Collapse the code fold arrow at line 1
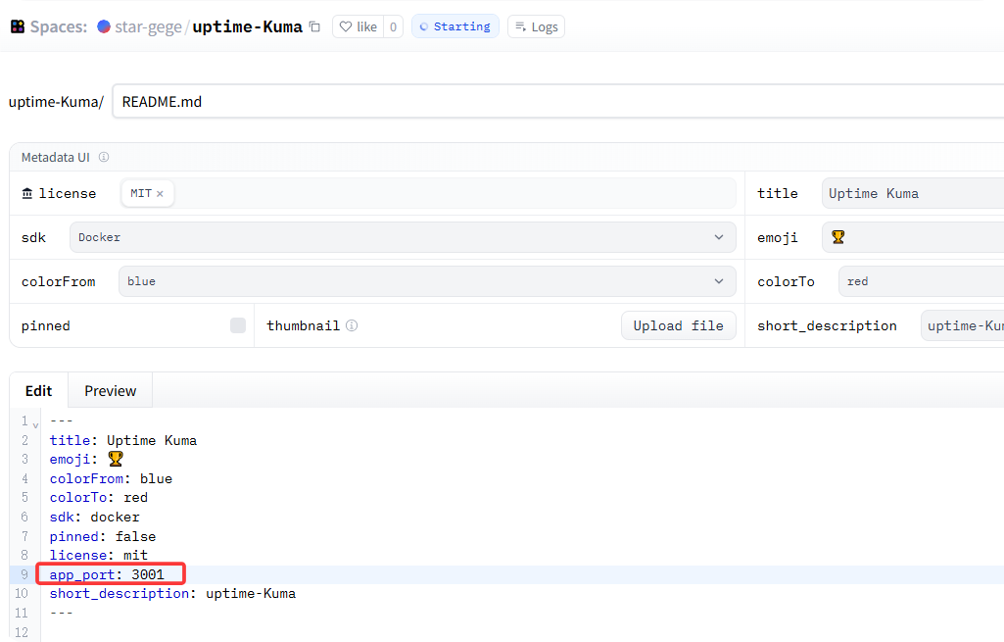Image resolution: width=1004 pixels, height=642 pixels. 36,424
